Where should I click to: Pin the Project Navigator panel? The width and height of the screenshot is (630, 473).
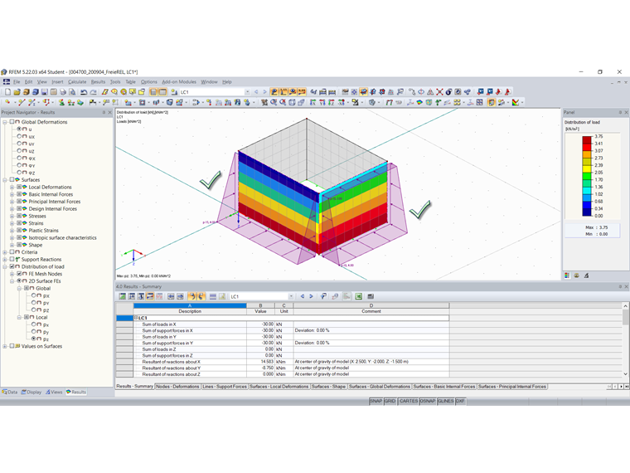pos(104,113)
